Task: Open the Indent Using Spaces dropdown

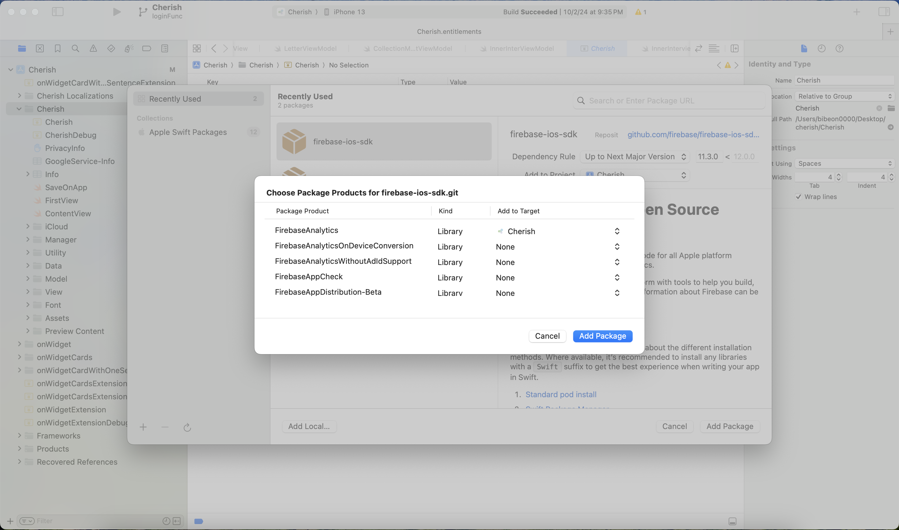Action: 845,164
